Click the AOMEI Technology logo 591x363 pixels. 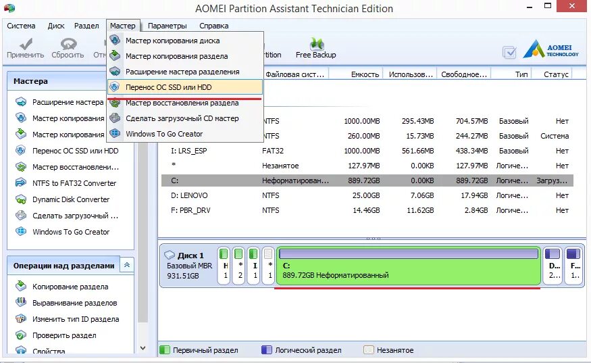[x=550, y=49]
